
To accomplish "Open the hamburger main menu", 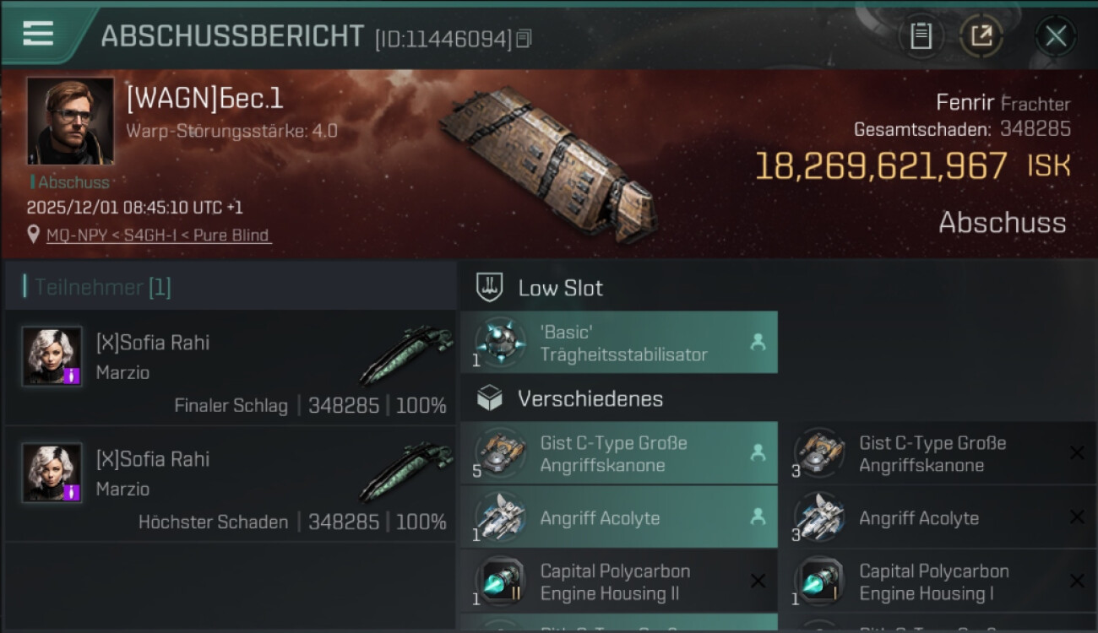I will [x=38, y=34].
